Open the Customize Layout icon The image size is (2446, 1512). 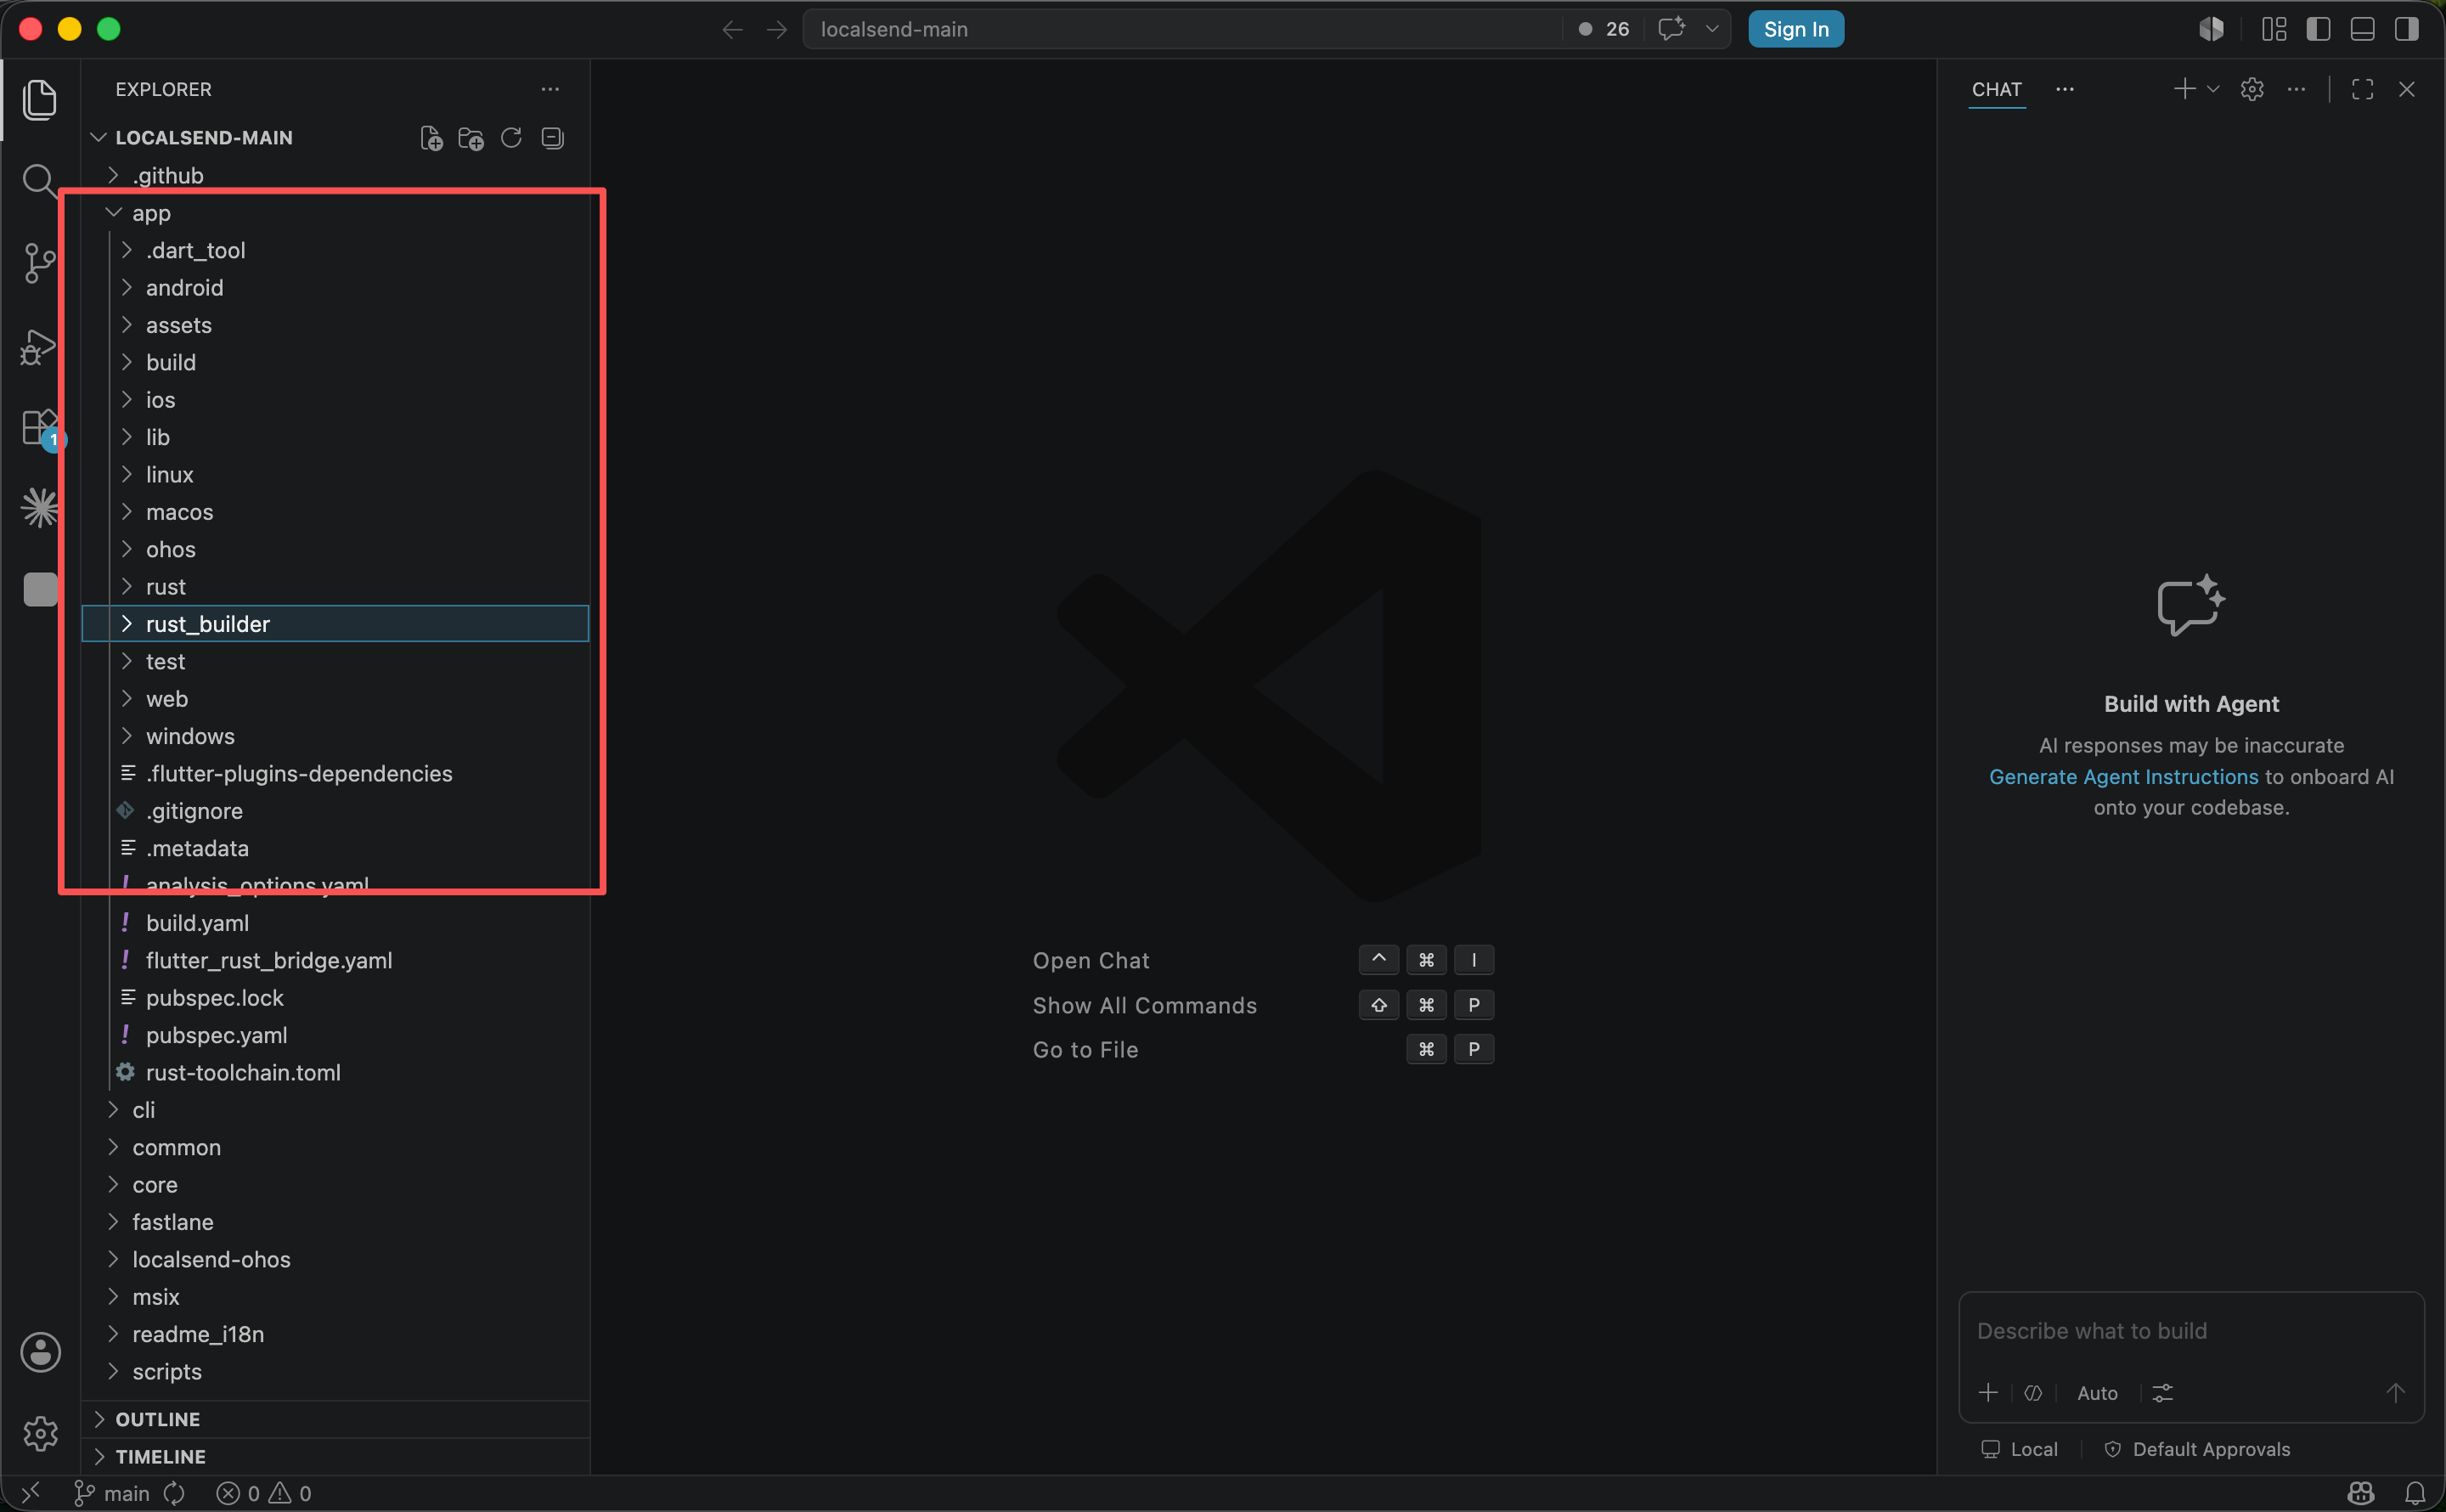tap(2274, 29)
